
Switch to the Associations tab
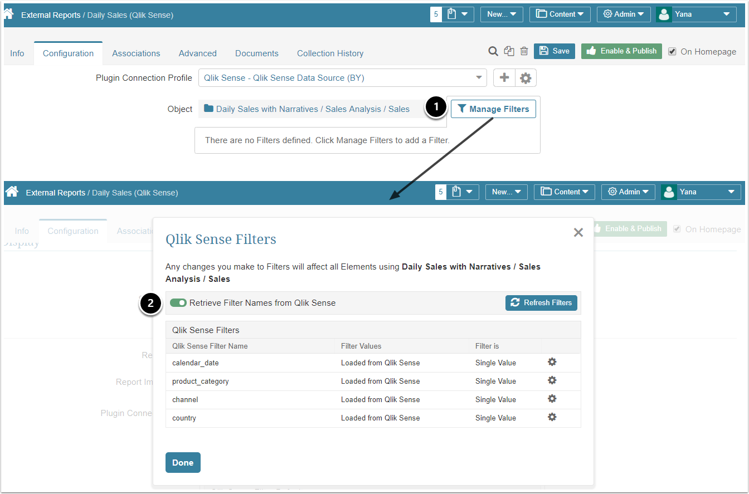136,53
